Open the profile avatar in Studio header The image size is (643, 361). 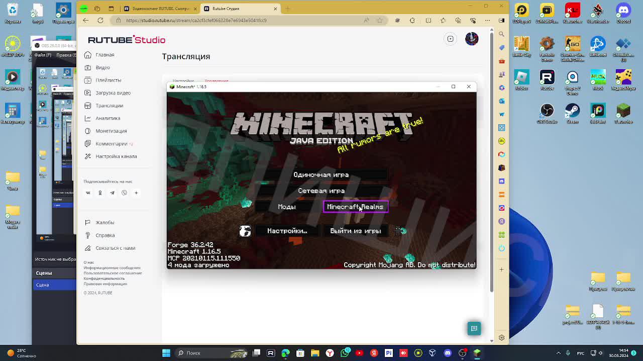coord(472,39)
